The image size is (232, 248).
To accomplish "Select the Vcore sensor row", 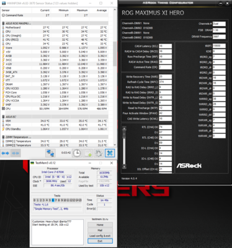I will [x=55, y=48].
